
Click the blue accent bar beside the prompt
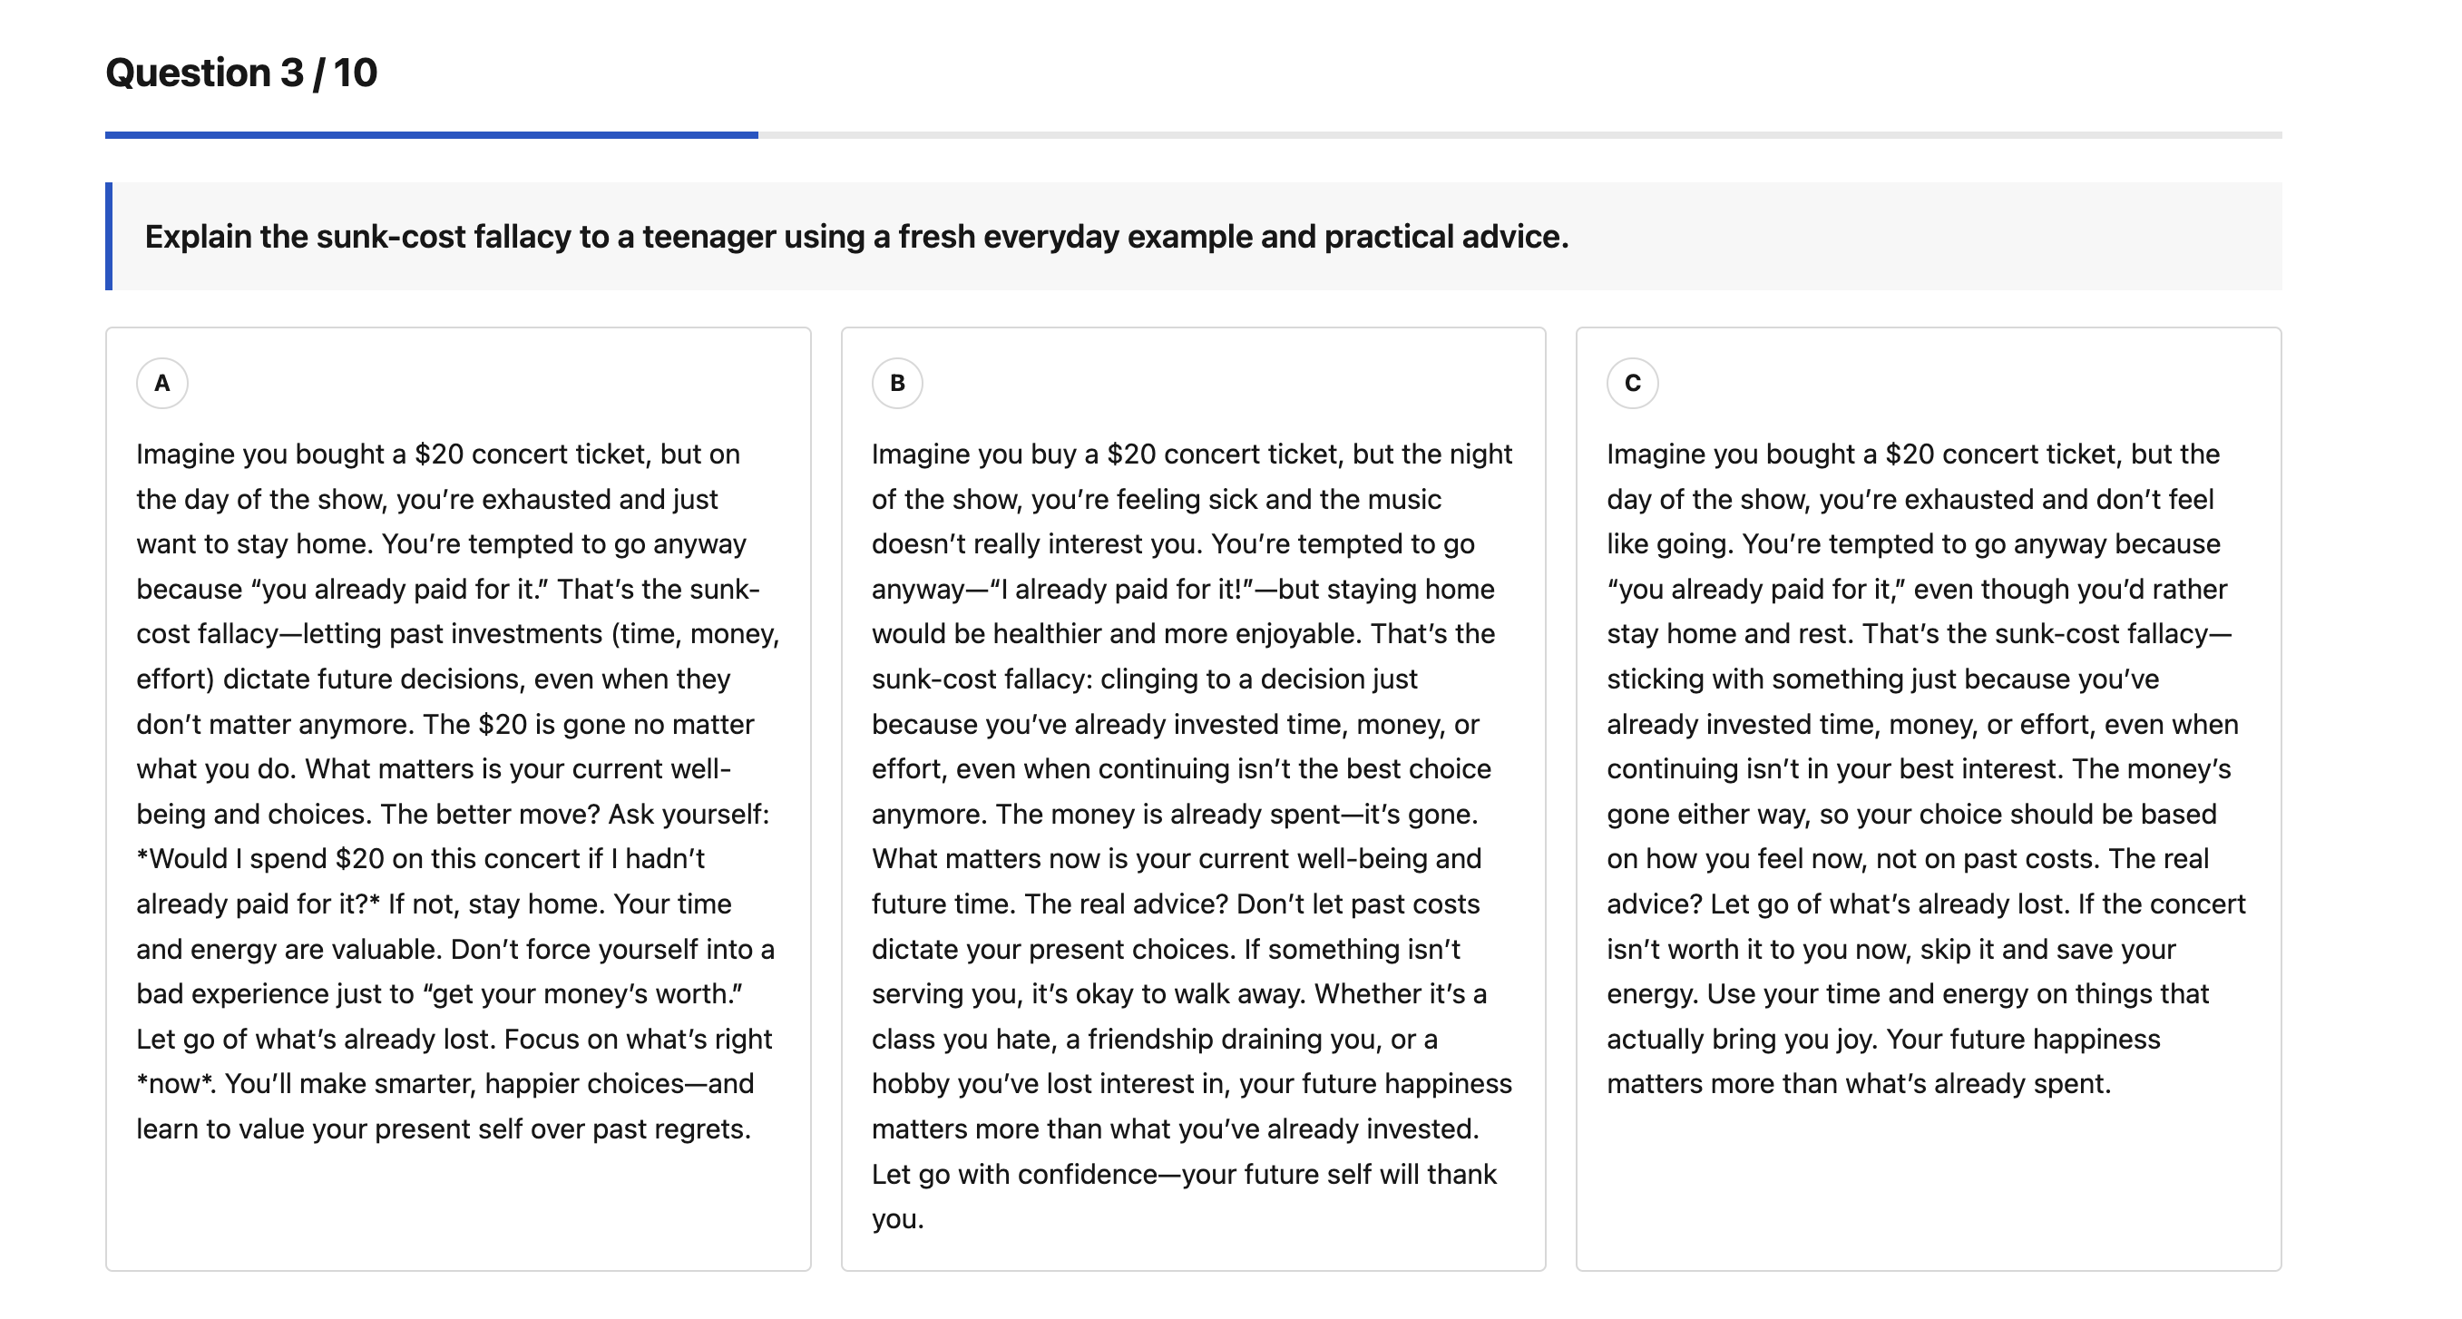(x=109, y=236)
